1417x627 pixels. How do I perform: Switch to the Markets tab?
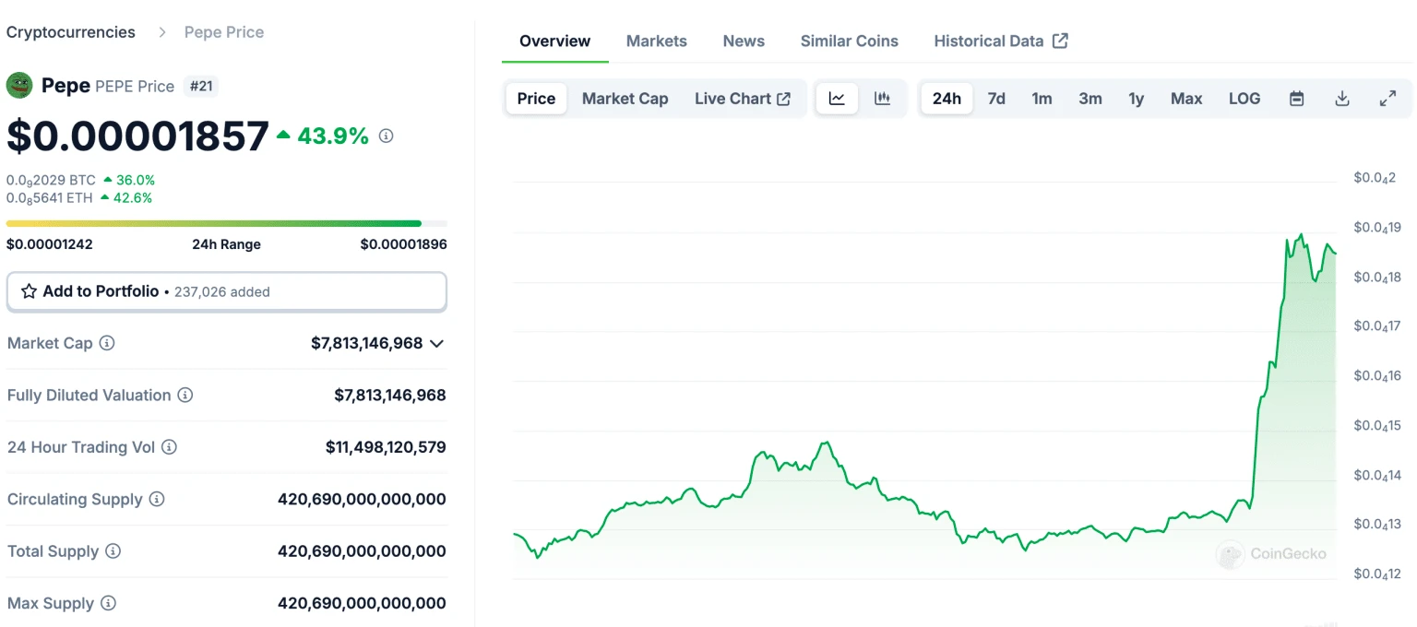(656, 41)
